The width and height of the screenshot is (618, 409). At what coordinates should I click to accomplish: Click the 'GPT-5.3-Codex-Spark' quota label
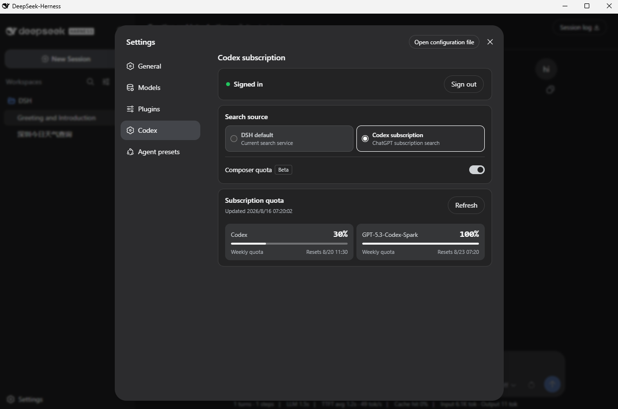click(x=390, y=234)
